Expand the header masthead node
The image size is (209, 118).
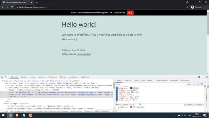6,108
